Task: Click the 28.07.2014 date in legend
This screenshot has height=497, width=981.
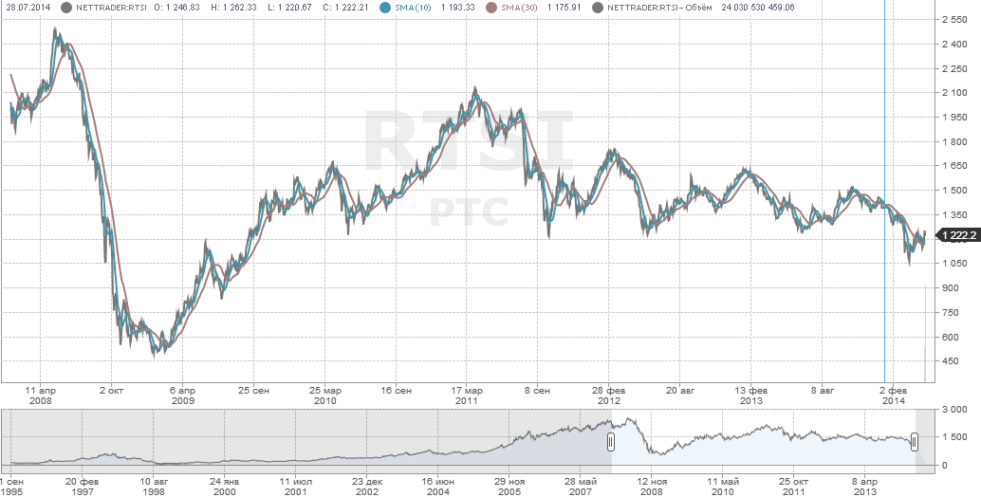Action: pos(27,8)
